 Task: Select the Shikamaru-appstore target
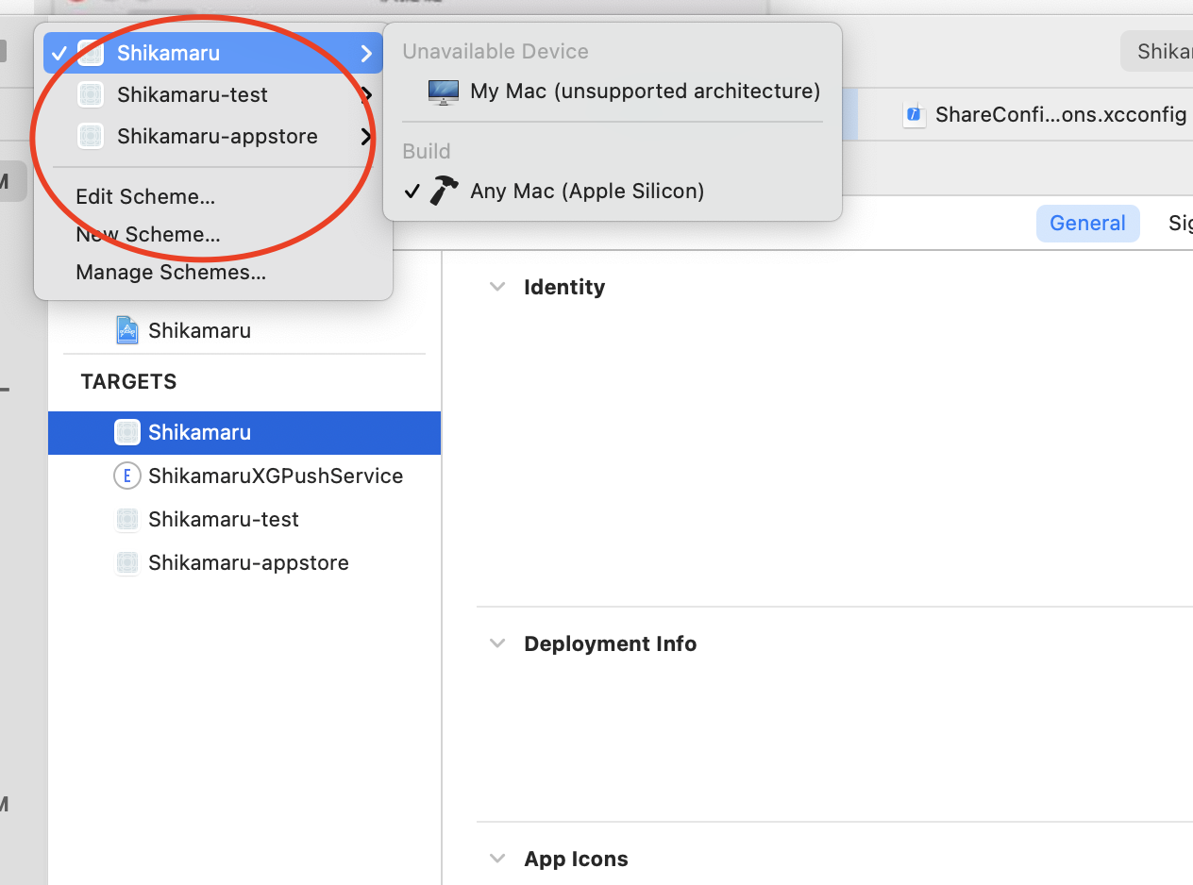[247, 563]
